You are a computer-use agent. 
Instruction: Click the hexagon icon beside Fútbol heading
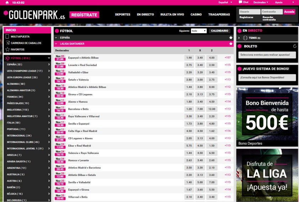point(57,31)
